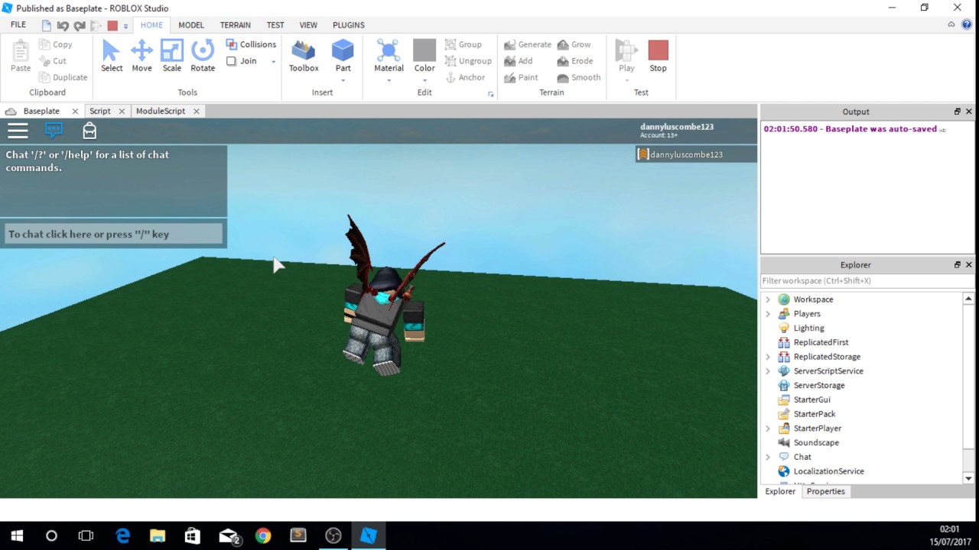
Task: Click the Ungroup button
Action: click(x=468, y=61)
